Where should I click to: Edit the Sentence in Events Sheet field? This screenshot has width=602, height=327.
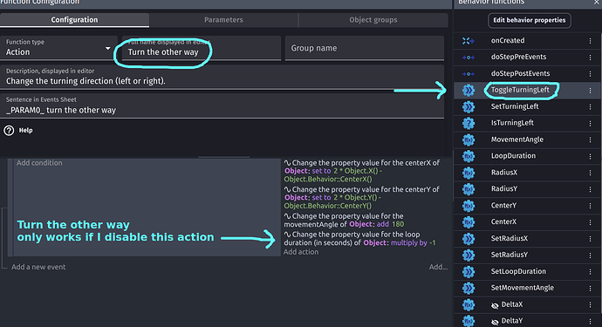222,106
